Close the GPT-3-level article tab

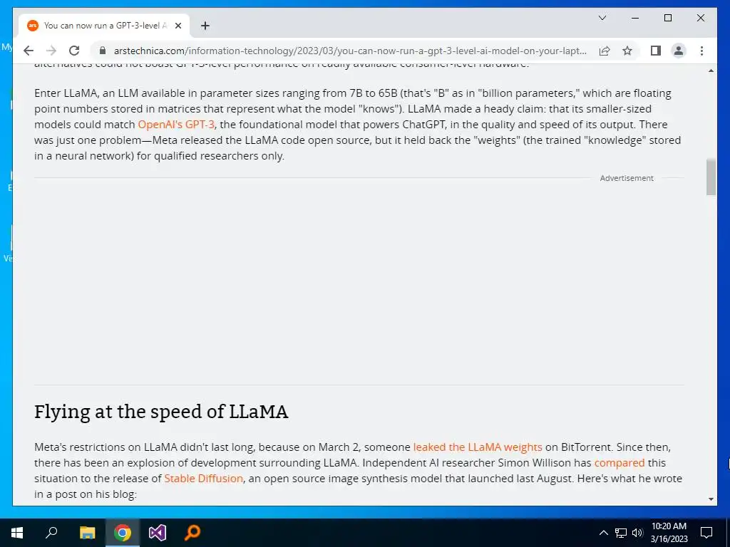point(178,26)
